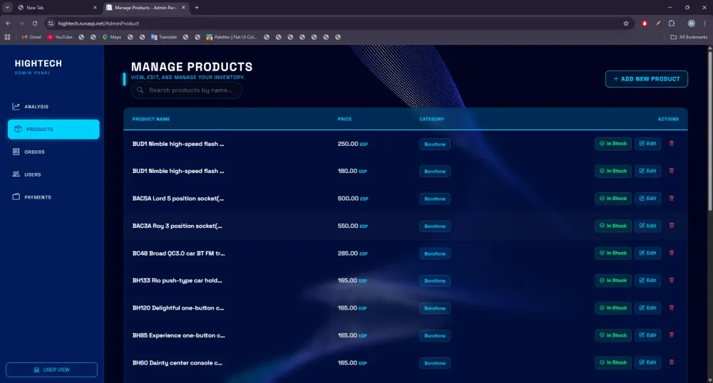Toggle In Stock for BH133 Rio holder
713x383 pixels.
[x=613, y=280]
